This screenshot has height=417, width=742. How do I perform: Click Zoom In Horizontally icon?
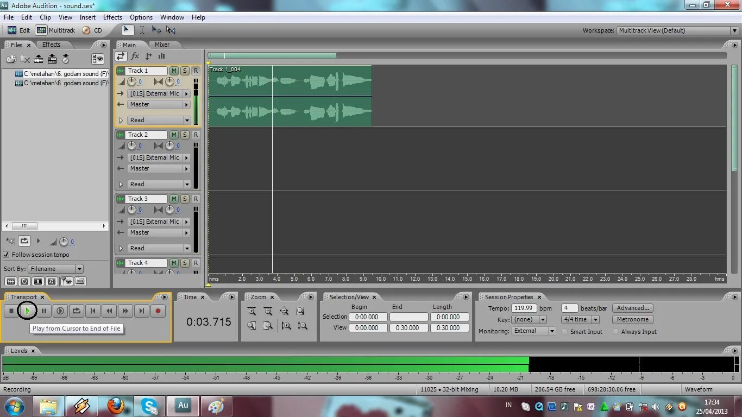point(251,311)
